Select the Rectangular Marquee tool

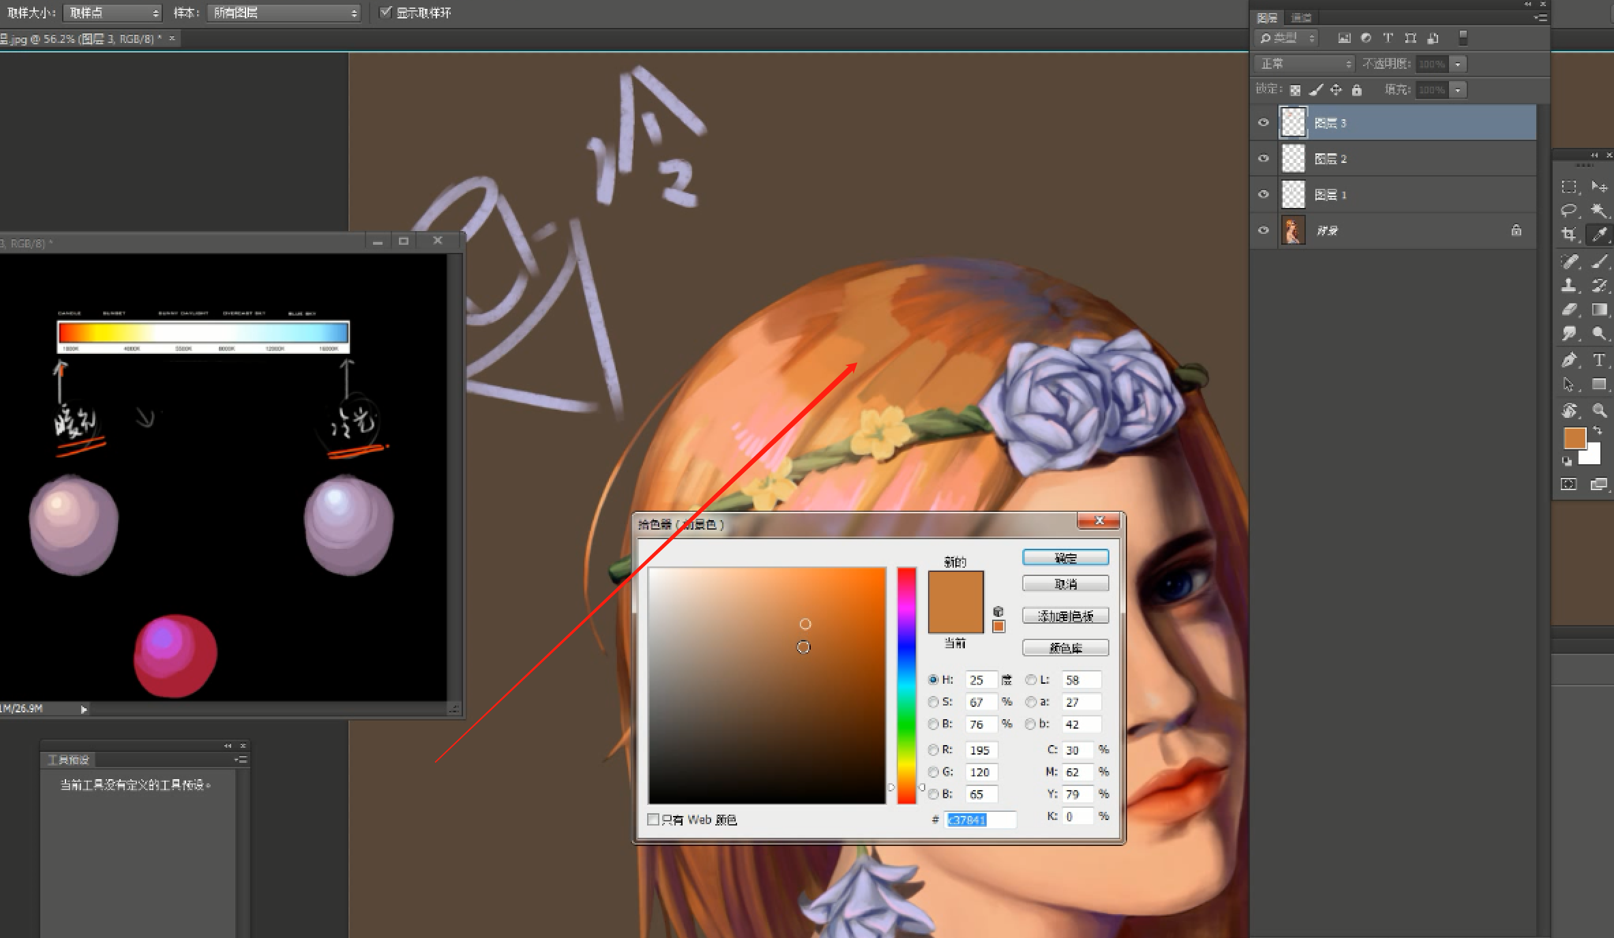pos(1569,187)
